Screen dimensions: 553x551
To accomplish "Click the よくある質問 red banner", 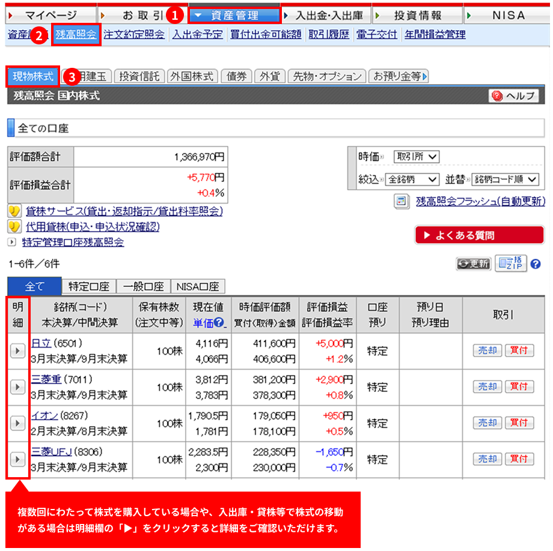I will [x=478, y=235].
